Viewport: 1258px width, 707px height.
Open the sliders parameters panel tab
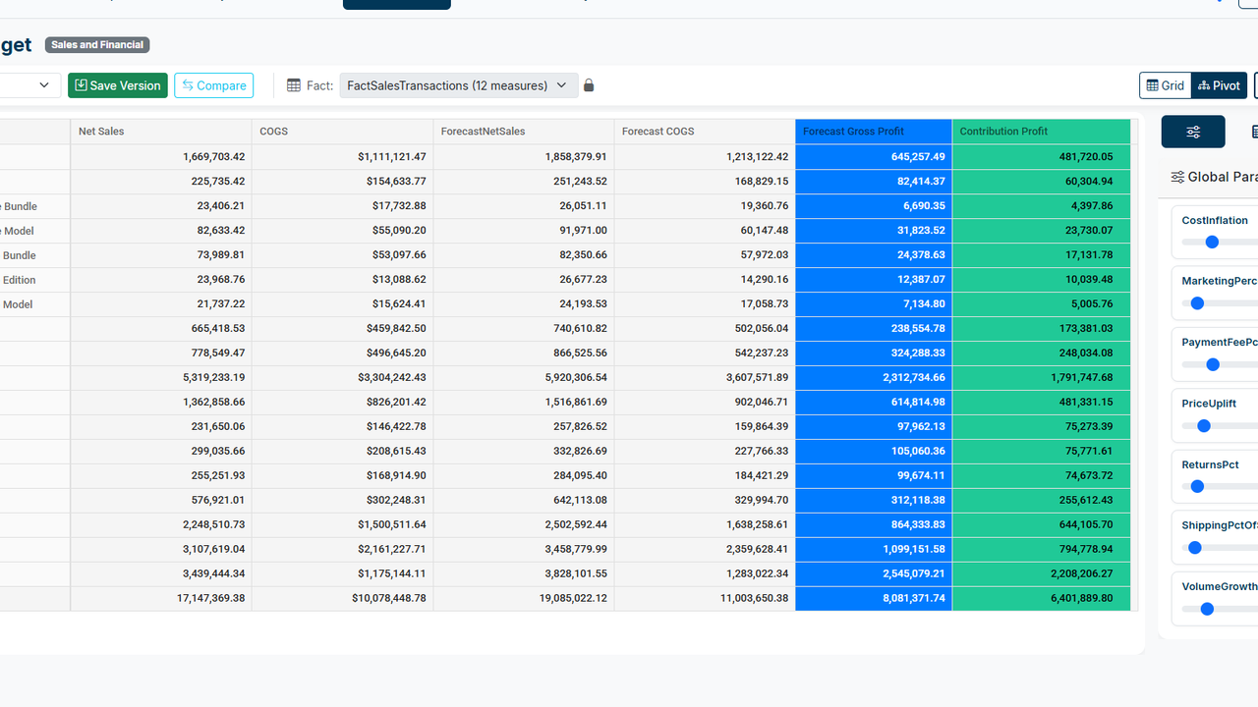1193,132
